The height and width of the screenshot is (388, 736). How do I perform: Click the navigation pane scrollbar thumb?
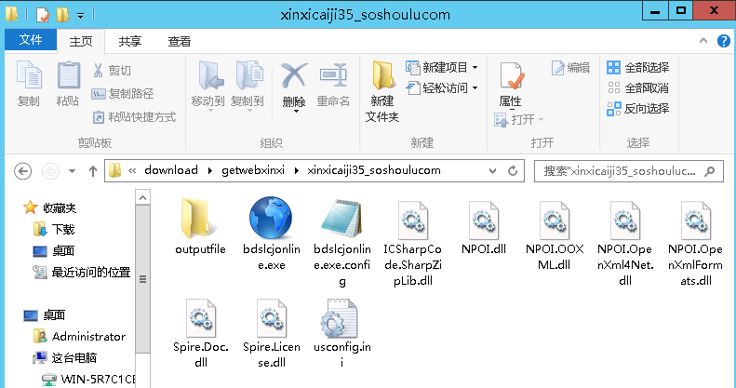point(142,279)
